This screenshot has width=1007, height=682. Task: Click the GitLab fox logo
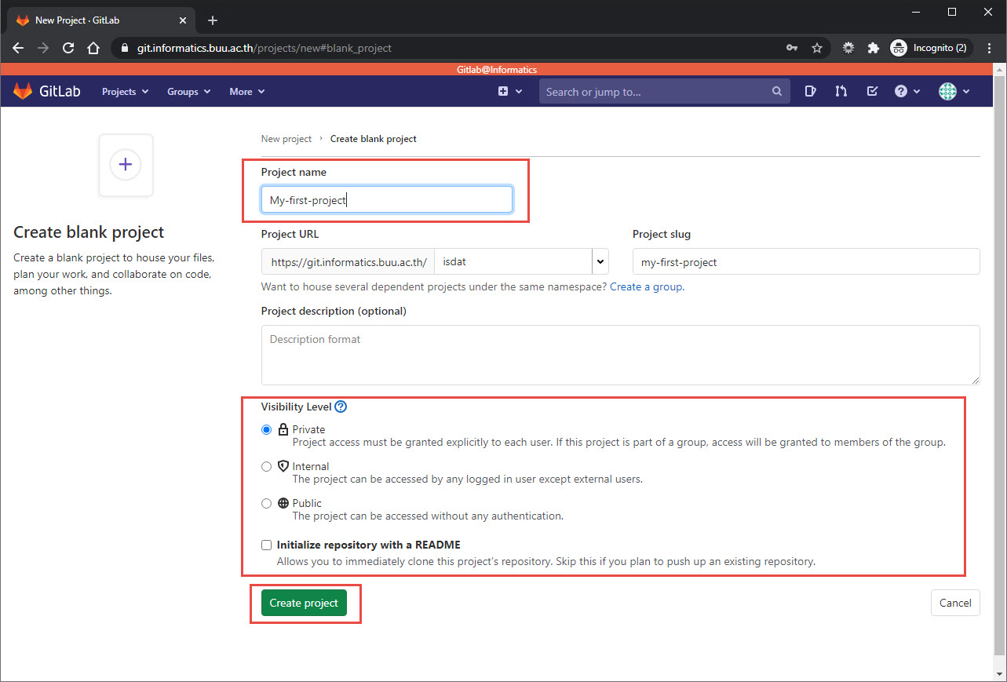(23, 91)
